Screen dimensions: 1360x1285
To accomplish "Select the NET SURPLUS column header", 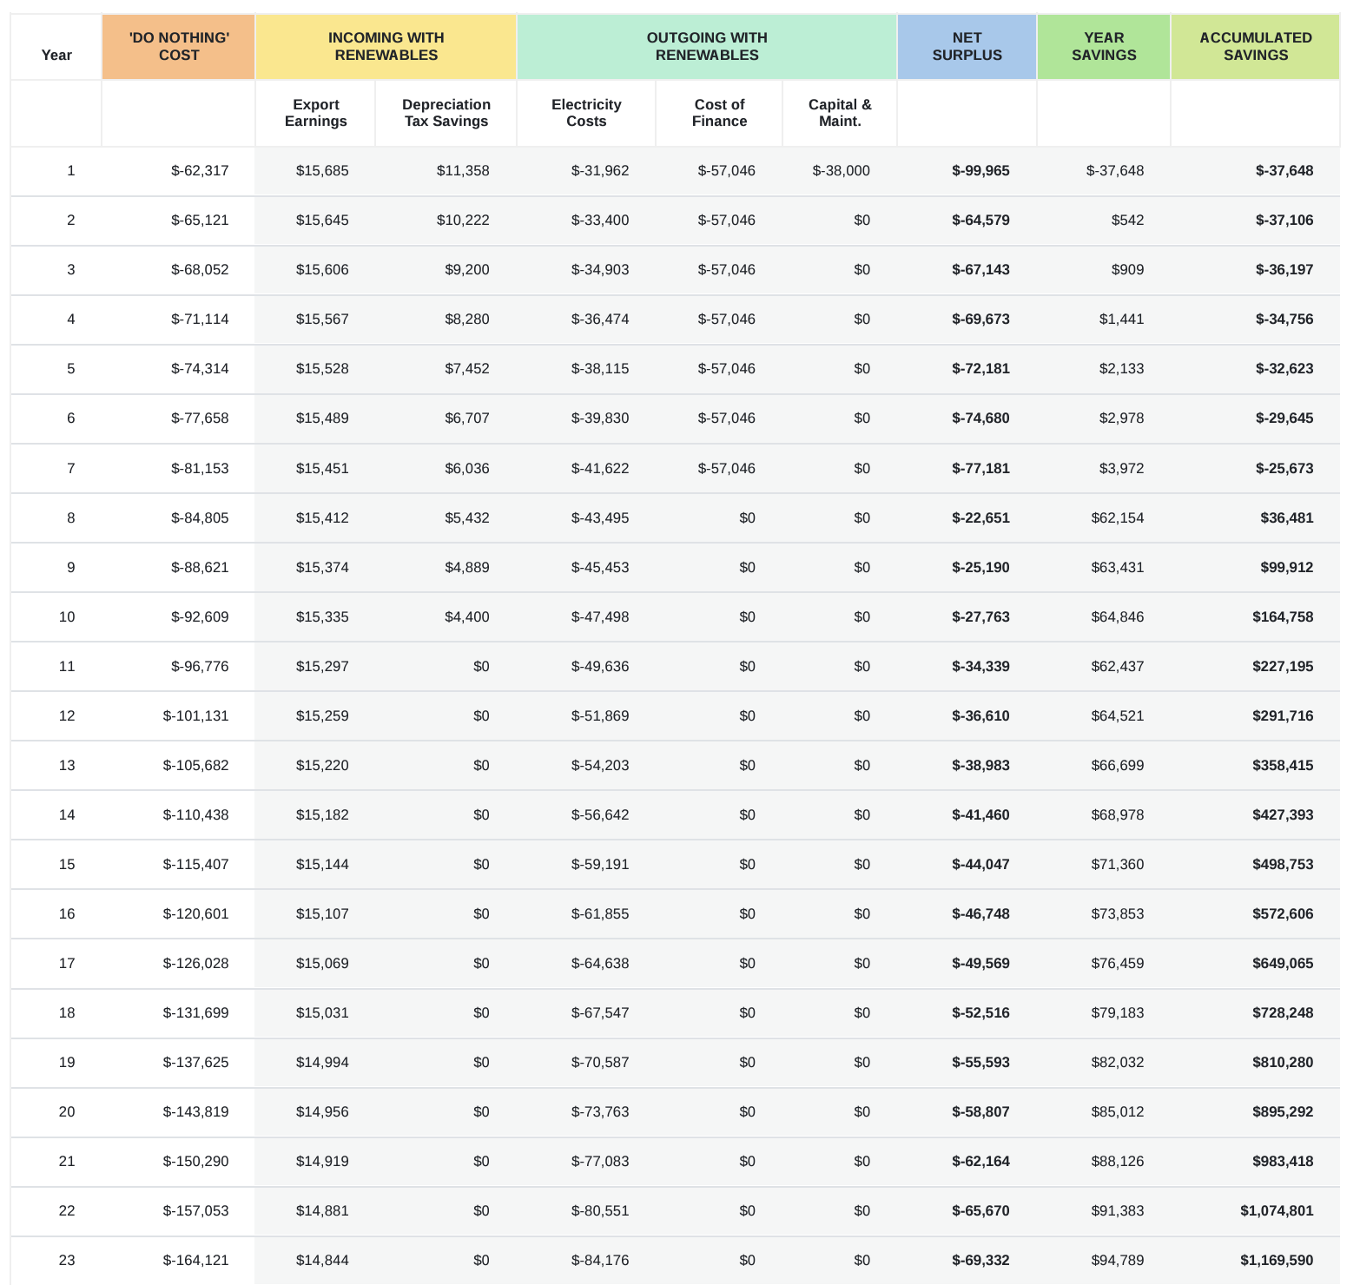I will coord(967,46).
